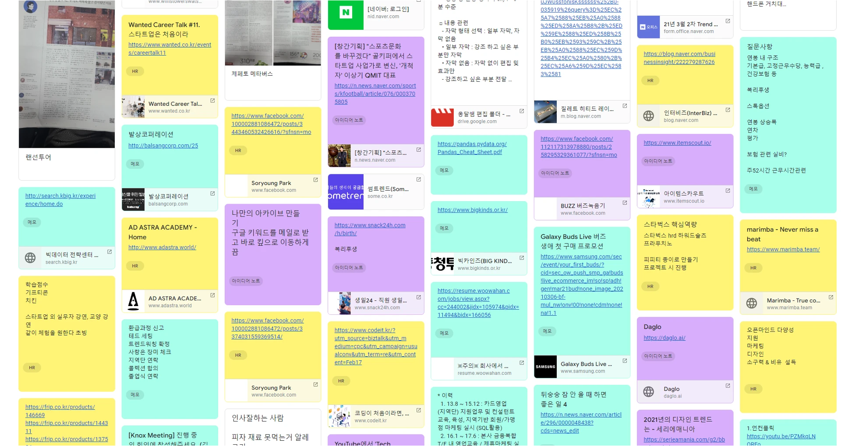Open external link icon on BUZZ 버즈녹음기 preview
Viewport: 841px width, 446px height.
625,202
